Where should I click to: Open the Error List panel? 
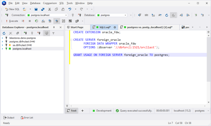coord(27,118)
